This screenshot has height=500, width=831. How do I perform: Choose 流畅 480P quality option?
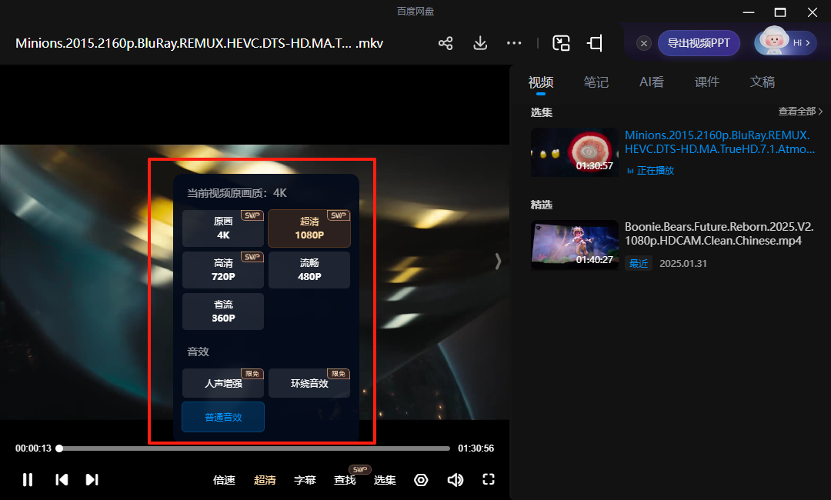click(x=309, y=270)
